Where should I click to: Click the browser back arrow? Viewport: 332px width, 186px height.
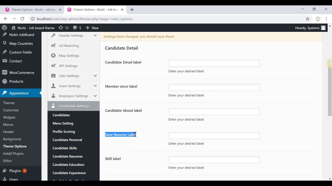[6, 19]
